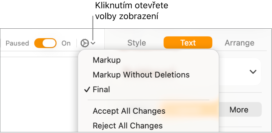The image size is (272, 133).
Task: Open the Arrange tab
Action: pyautogui.click(x=239, y=43)
